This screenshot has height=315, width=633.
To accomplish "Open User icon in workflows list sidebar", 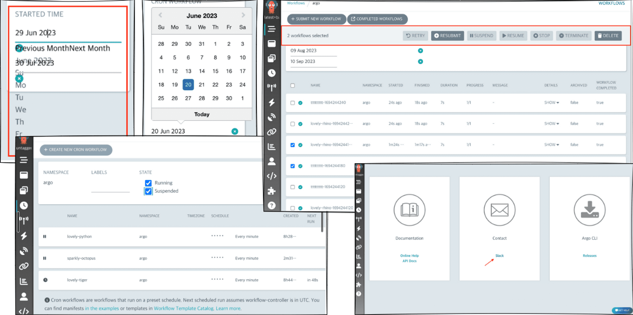I will (x=272, y=161).
